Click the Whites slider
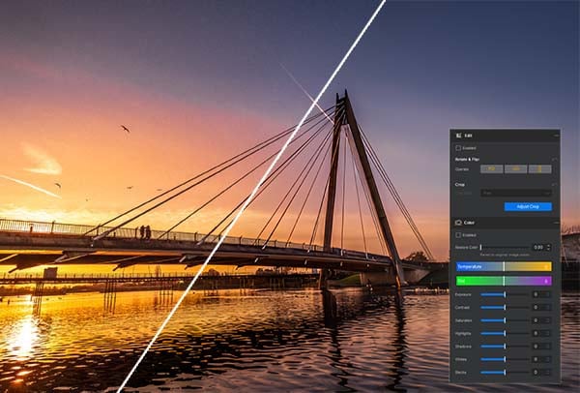Screen dimensions: 580x393 click(x=505, y=359)
